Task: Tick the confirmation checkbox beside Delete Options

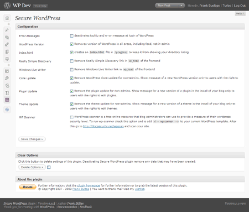Action: (49, 167)
